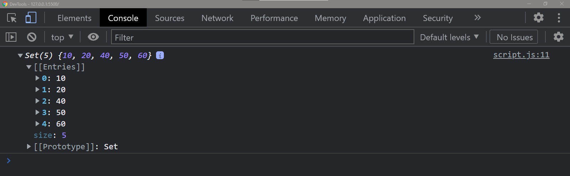Open the script.js:11 source link

(x=521, y=55)
